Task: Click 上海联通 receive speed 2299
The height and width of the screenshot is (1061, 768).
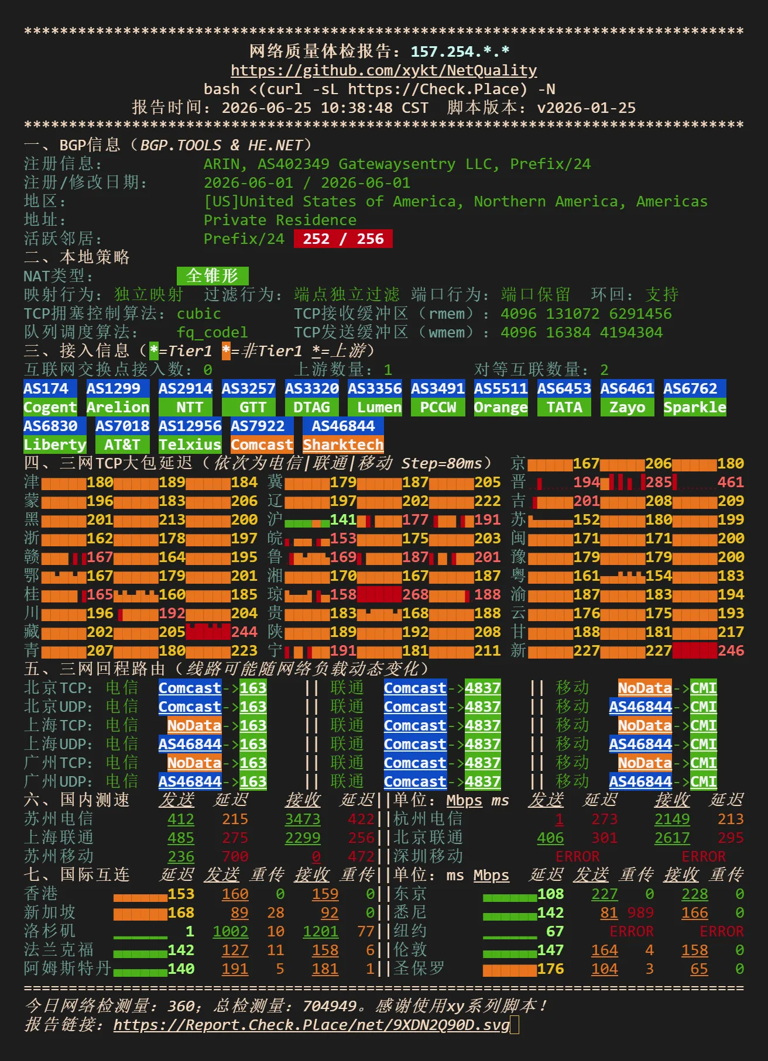Action: point(303,838)
